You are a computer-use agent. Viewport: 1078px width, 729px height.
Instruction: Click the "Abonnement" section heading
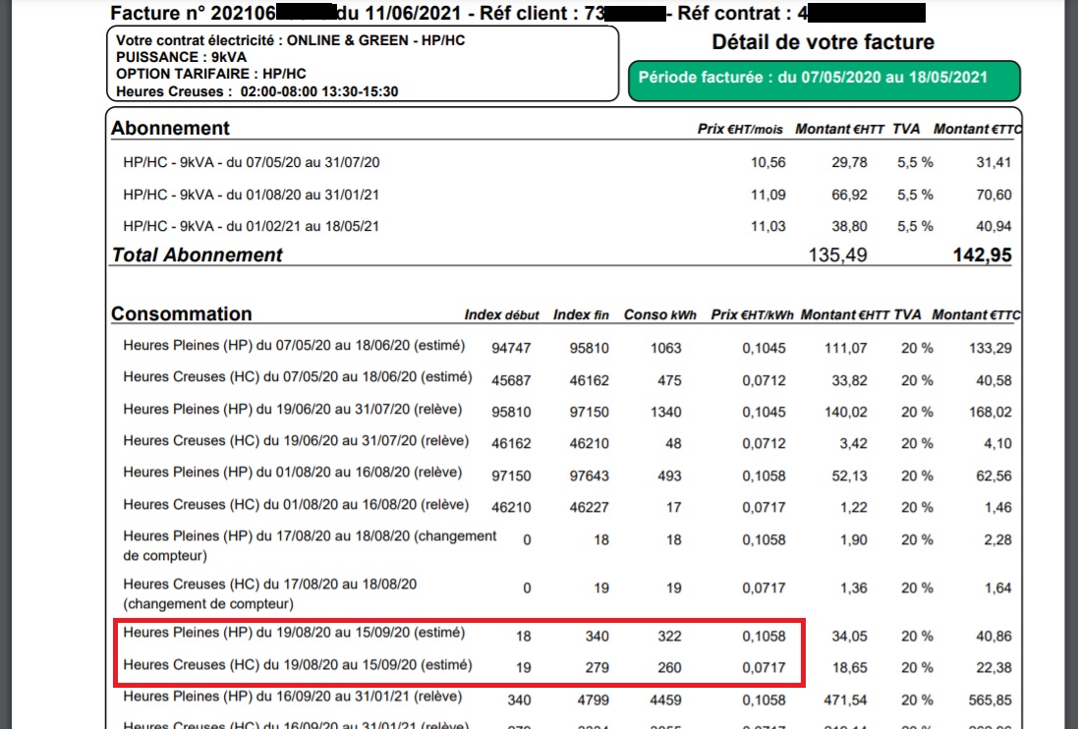(170, 128)
